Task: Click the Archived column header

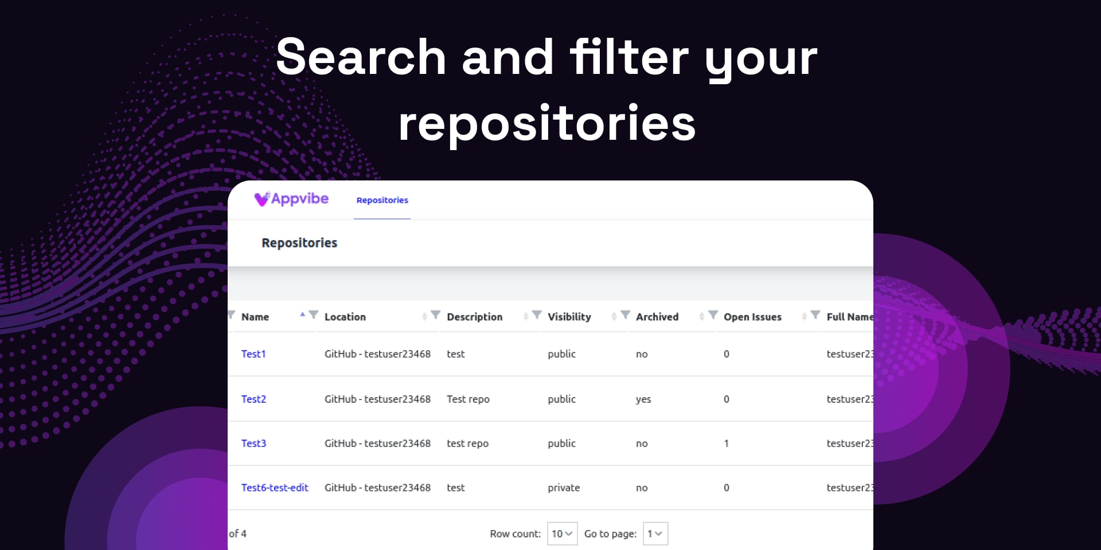Action: coord(657,317)
